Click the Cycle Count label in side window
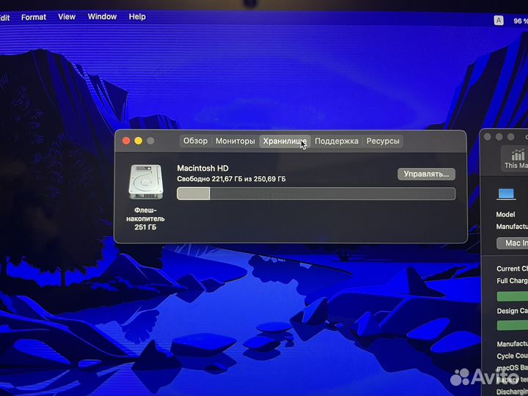Screen dimensions: 528x396 tap(512, 356)
